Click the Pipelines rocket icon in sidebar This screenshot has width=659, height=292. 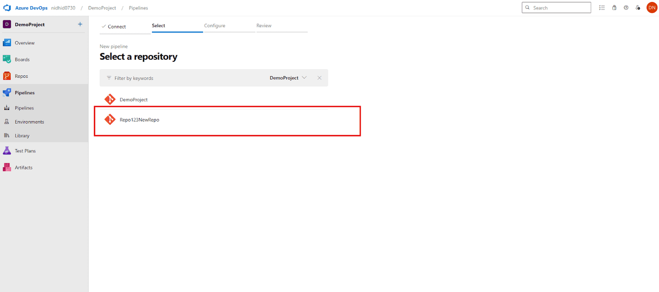pyautogui.click(x=7, y=93)
